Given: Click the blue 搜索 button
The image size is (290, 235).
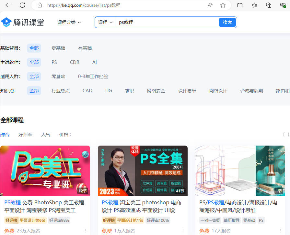Looking at the screenshot, I should (x=227, y=22).
